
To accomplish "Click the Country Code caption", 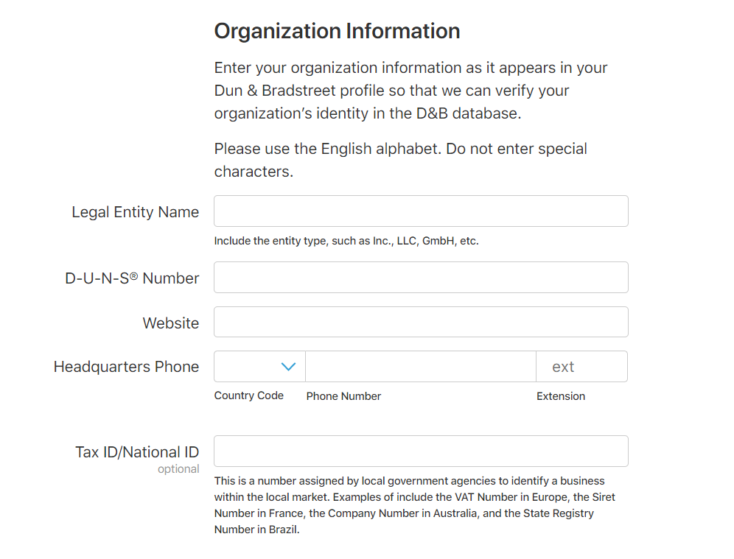I will point(249,395).
